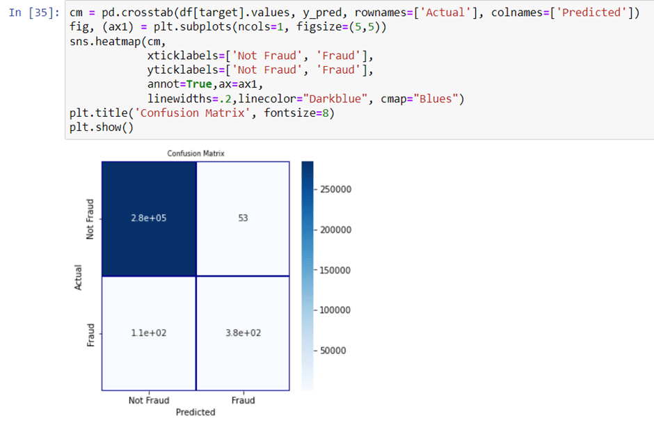Click the Not Fraud y-axis tick label
This screenshot has width=654, height=423.
[x=90, y=219]
